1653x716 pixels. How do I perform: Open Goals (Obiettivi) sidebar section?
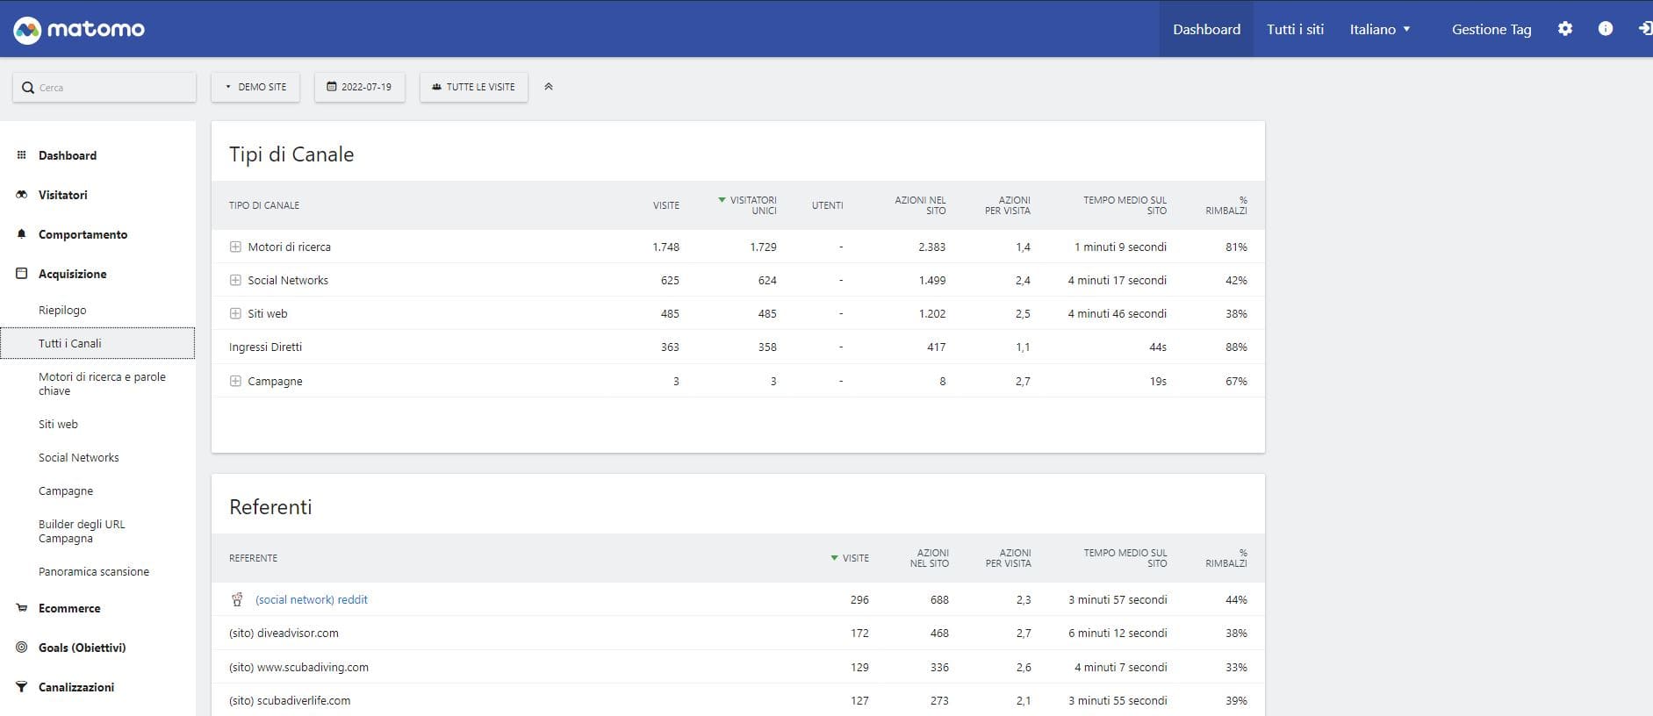coord(82,648)
